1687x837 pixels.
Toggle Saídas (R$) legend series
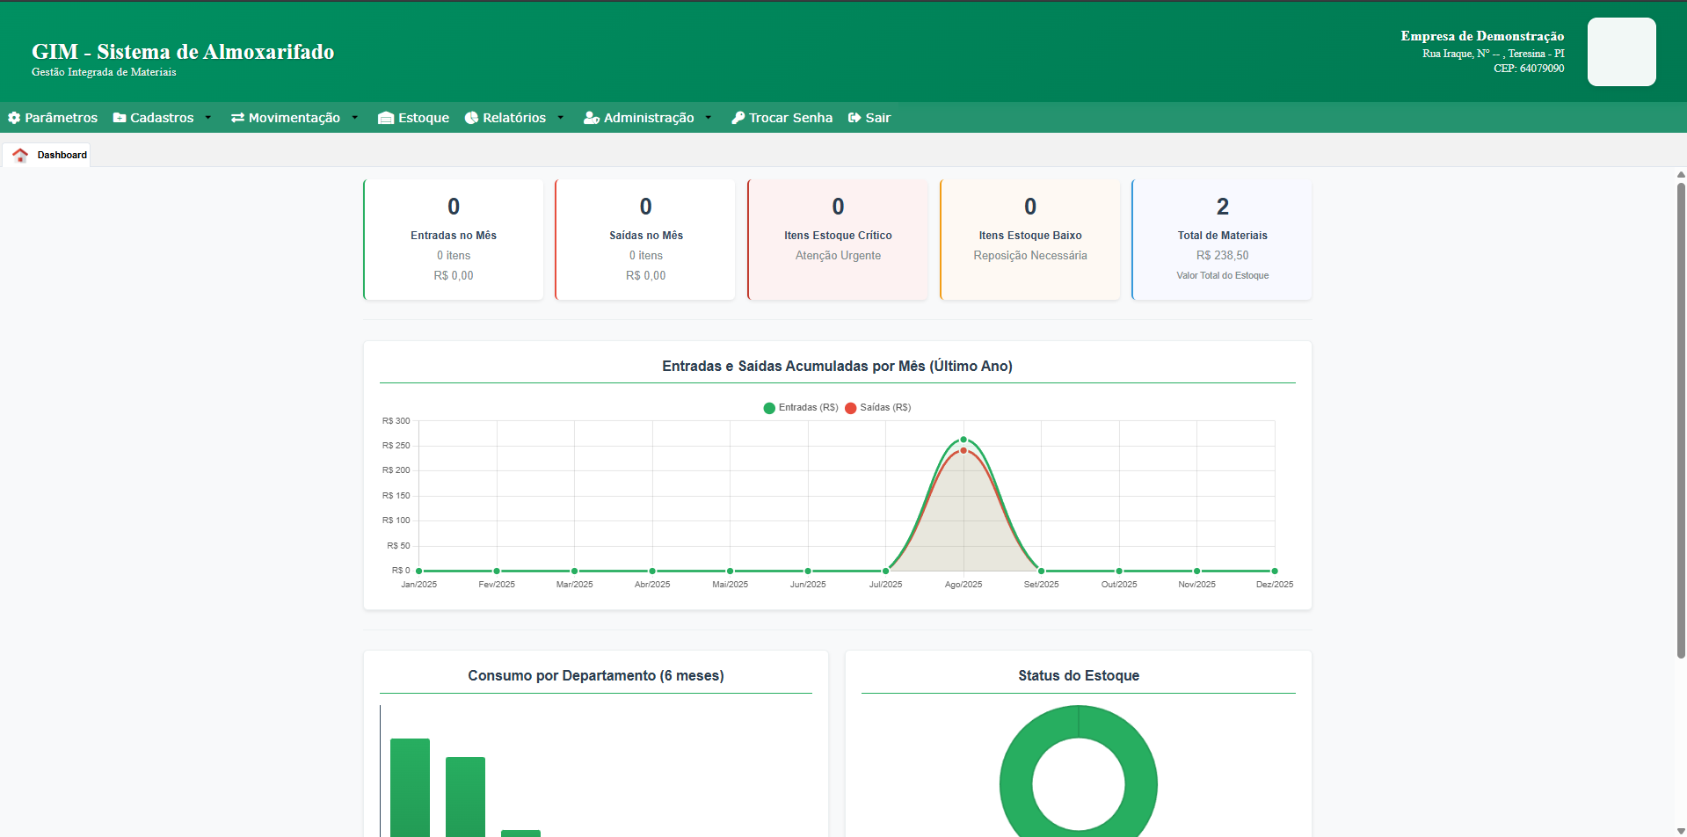click(878, 408)
